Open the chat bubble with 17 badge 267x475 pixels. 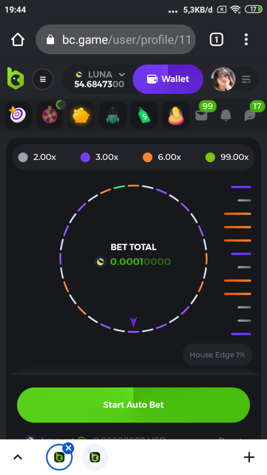250,115
